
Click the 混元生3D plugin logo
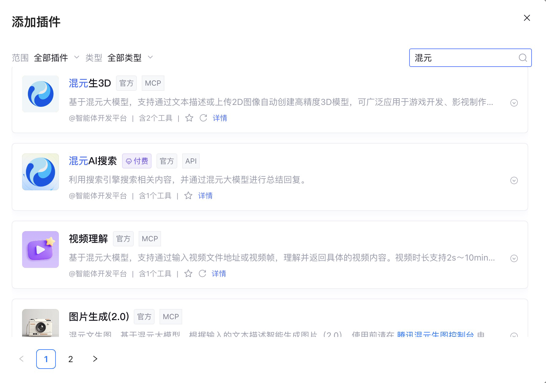point(40,94)
